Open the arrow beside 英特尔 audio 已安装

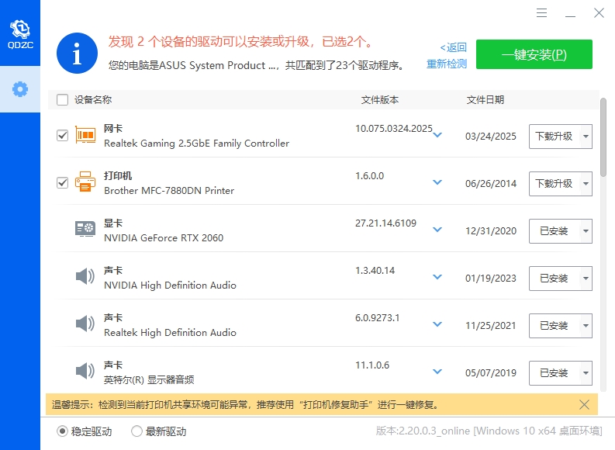(586, 373)
